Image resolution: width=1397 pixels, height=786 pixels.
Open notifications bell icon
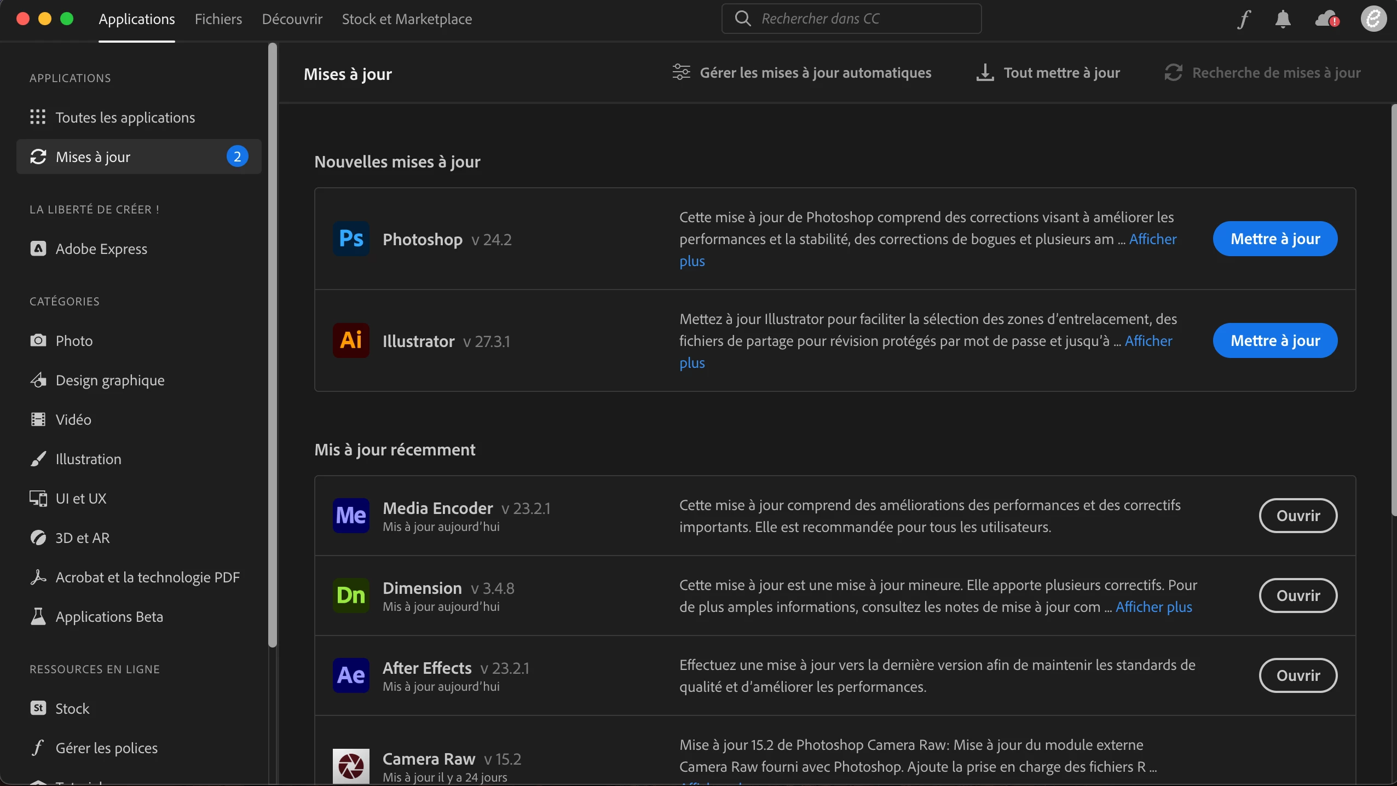(x=1283, y=19)
